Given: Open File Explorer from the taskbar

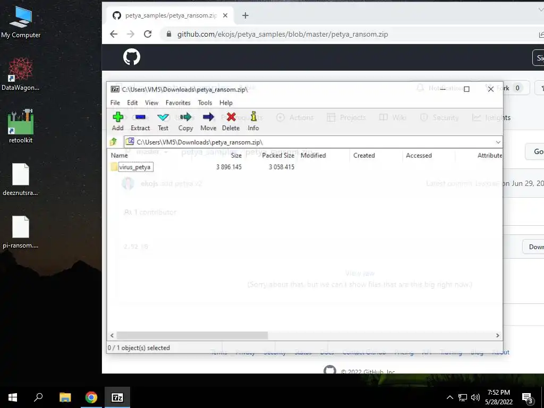Looking at the screenshot, I should [x=65, y=397].
